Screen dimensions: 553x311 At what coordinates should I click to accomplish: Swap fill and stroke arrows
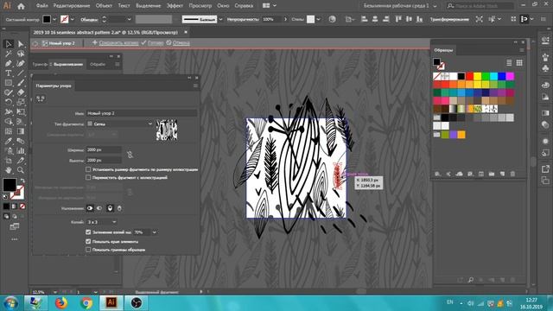22,181
